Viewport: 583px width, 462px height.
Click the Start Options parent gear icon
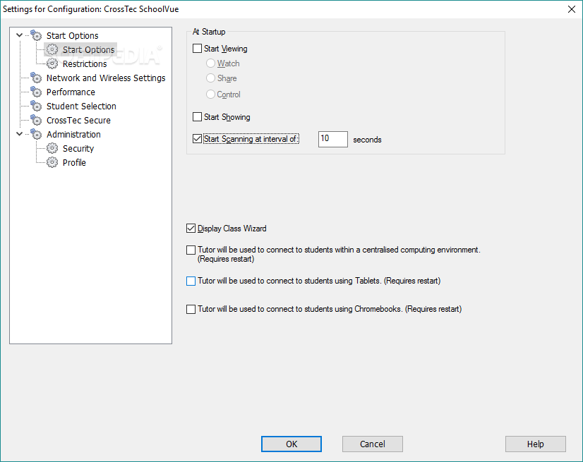[x=36, y=35]
